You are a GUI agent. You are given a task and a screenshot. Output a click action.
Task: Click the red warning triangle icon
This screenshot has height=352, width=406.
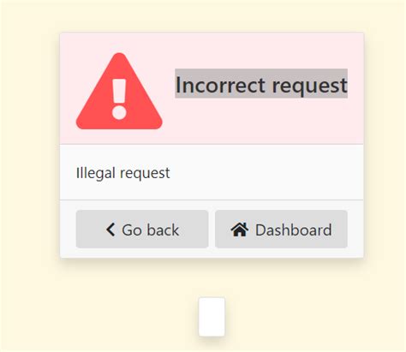pyautogui.click(x=119, y=92)
